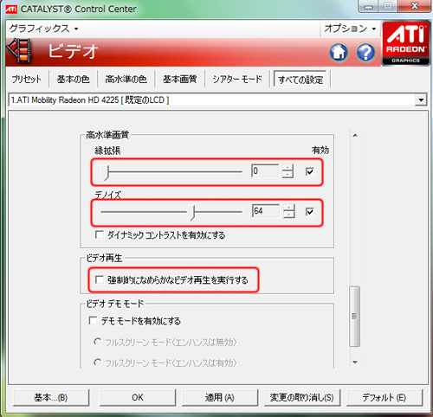The image size is (433, 417).
Task: Click the 変更の取り消し(S) button
Action: coord(302,398)
